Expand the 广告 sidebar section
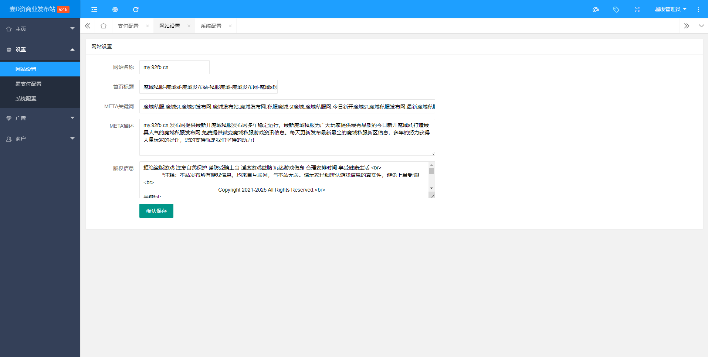This screenshot has height=357, width=708. click(40, 118)
